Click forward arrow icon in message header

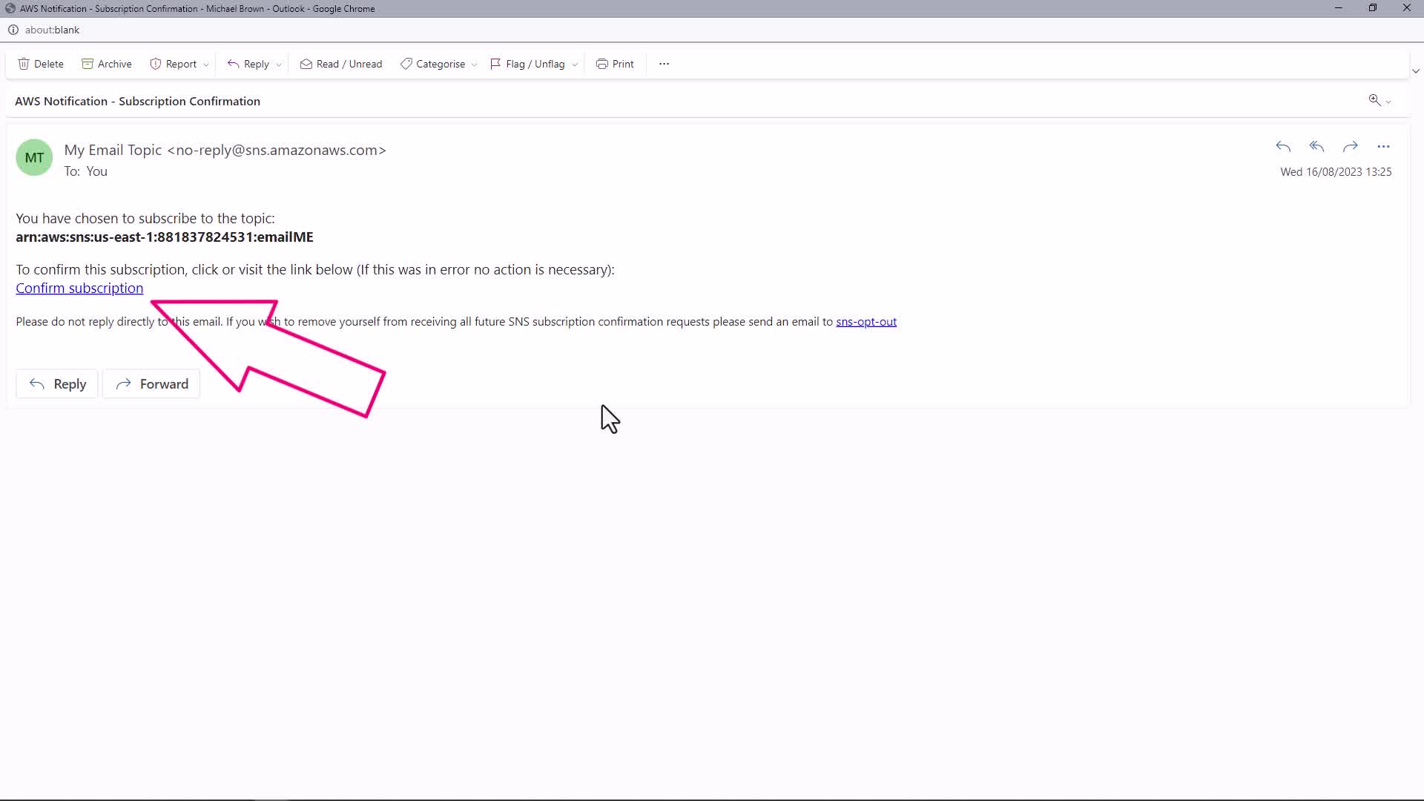pyautogui.click(x=1350, y=147)
